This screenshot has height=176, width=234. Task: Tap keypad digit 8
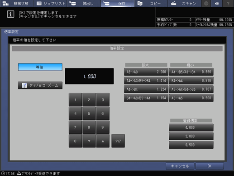pyautogui.click(x=89, y=127)
